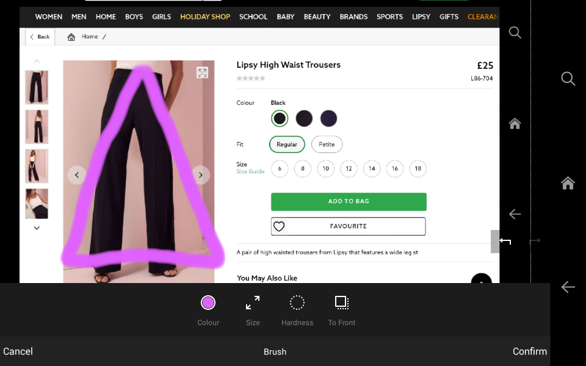Open the GIFTS menu
This screenshot has height=366, width=586.
(449, 17)
